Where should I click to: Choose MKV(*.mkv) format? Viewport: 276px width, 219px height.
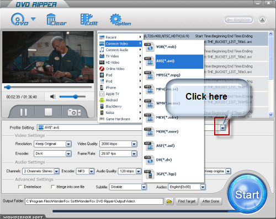click(x=173, y=118)
